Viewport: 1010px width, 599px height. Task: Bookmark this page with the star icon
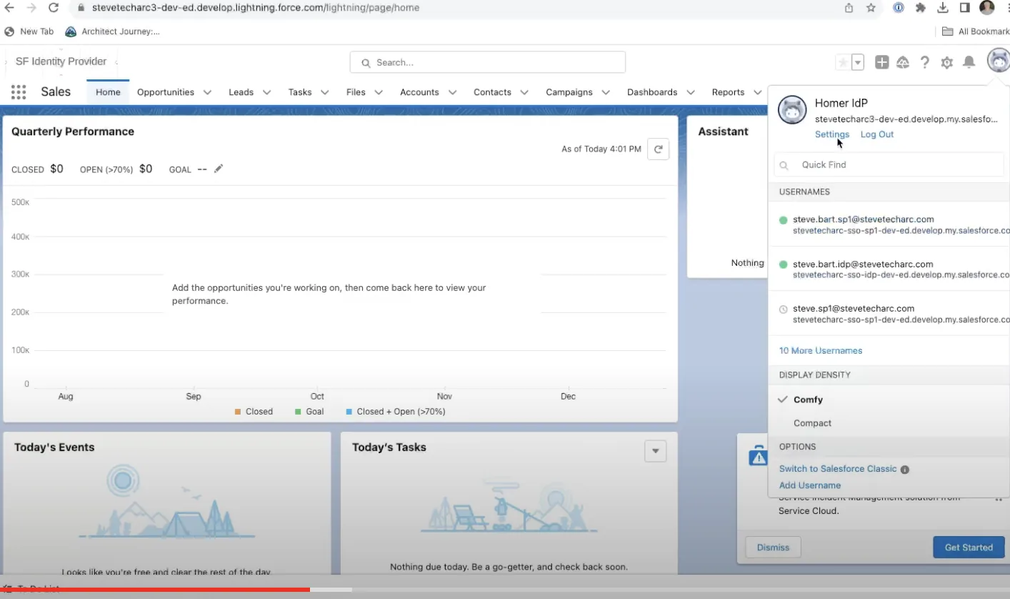871,8
